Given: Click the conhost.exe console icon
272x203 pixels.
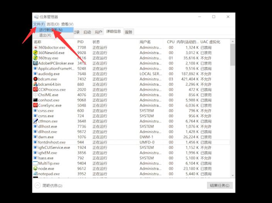Looking at the screenshot, I should 35,100.
